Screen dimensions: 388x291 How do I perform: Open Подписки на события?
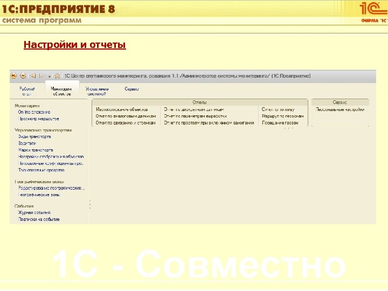coord(39,219)
